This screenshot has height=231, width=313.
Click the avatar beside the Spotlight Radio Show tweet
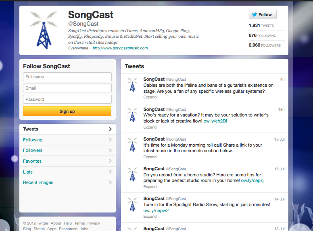[x=132, y=204]
